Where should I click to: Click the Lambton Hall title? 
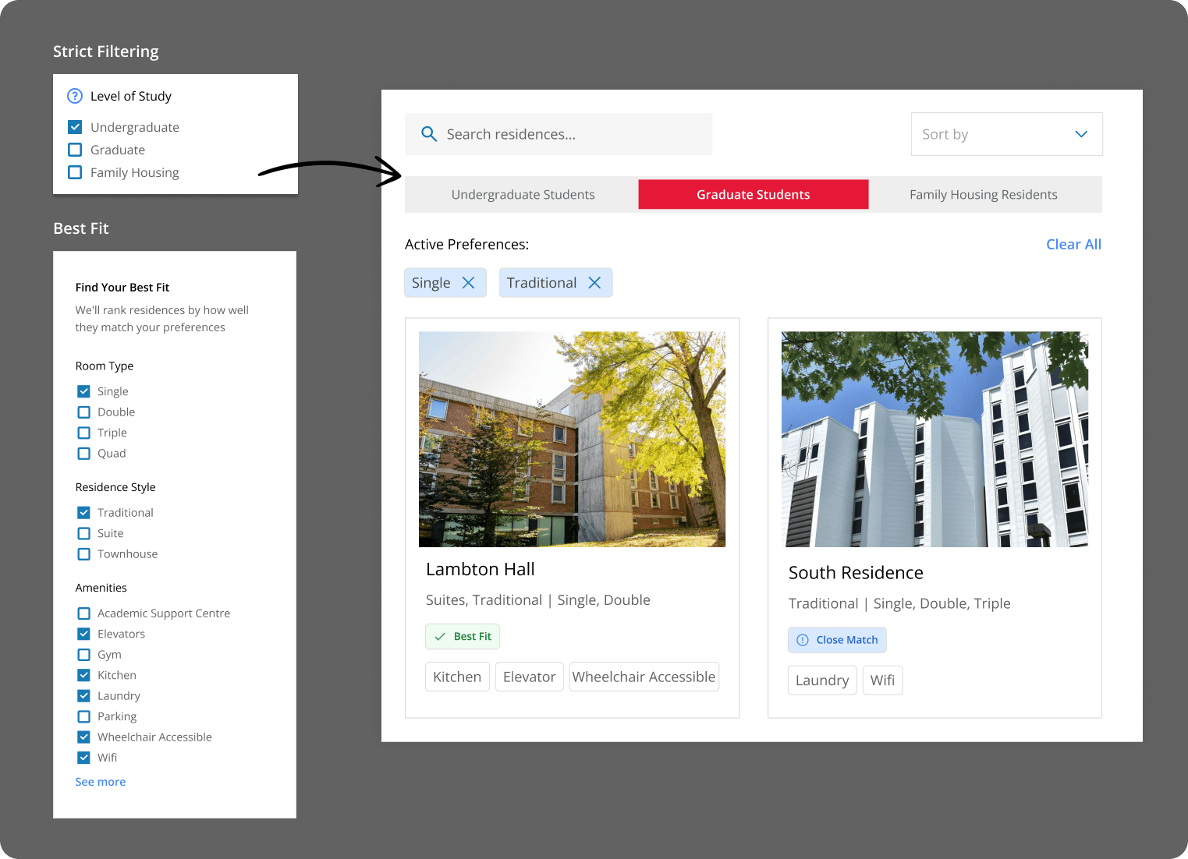(x=481, y=570)
